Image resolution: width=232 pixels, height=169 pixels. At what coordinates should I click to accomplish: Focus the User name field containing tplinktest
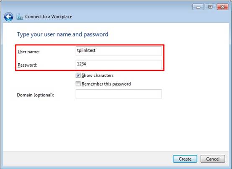tap(119, 51)
